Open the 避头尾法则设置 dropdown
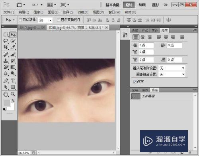 click(x=172, y=68)
